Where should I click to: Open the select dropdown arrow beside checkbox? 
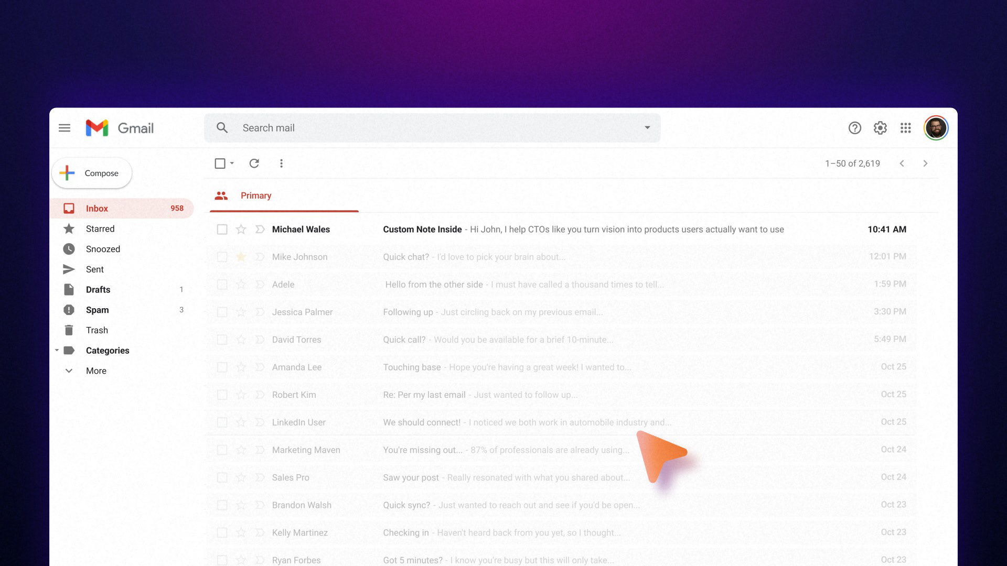232,164
